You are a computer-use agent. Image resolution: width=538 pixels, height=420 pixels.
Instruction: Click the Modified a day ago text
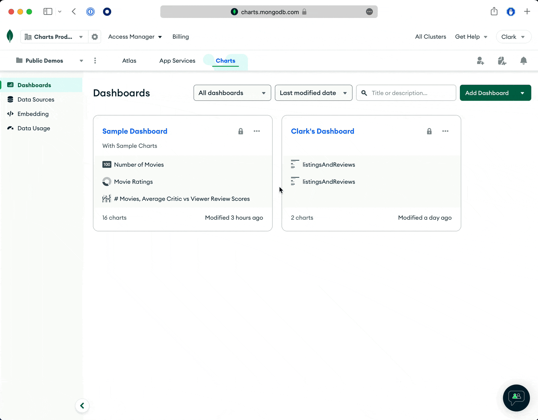[x=425, y=218]
